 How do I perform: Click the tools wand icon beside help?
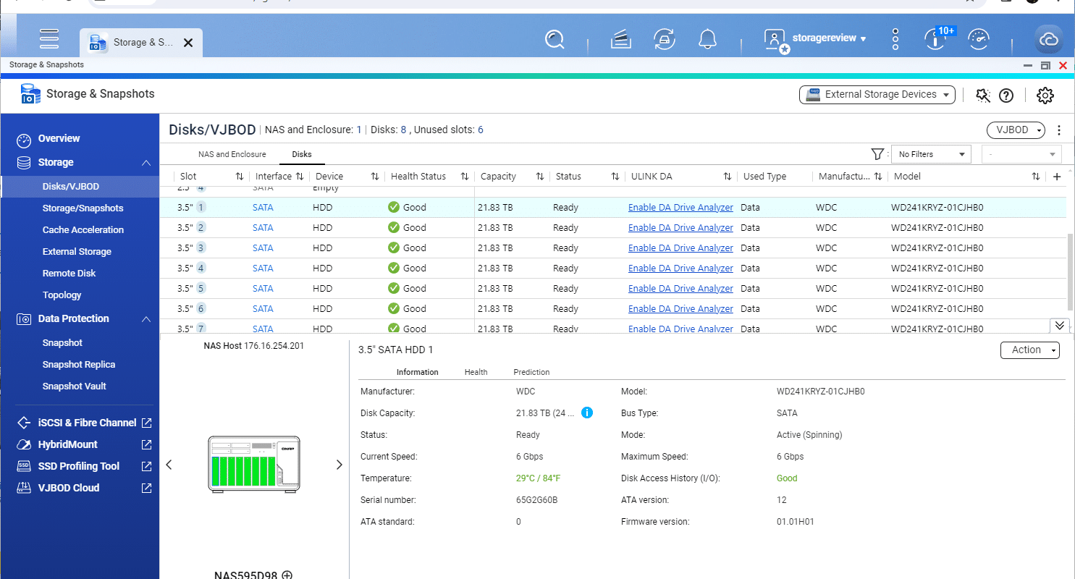[x=983, y=95]
